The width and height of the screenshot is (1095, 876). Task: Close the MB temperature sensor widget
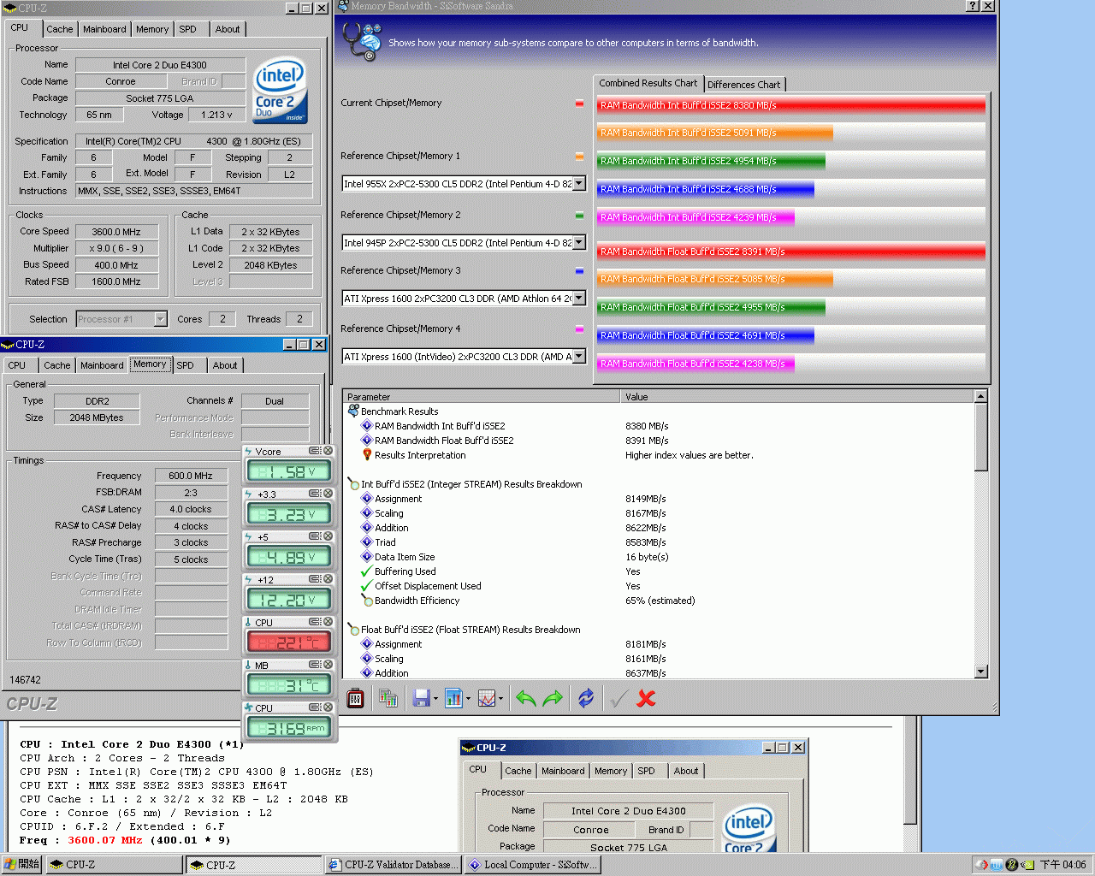[x=328, y=665]
